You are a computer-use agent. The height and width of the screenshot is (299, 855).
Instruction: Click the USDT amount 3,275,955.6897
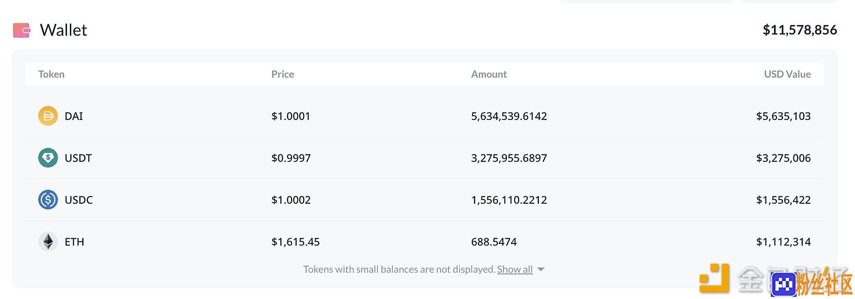[509, 158]
